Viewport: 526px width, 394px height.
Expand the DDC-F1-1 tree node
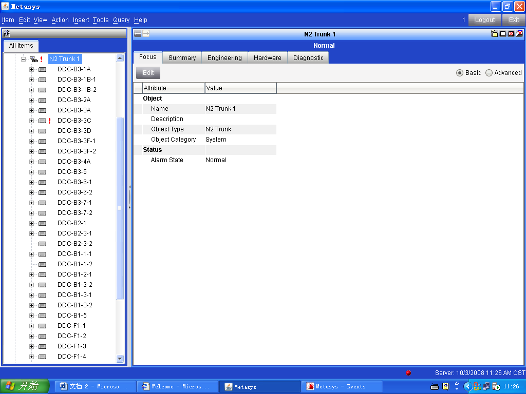31,326
